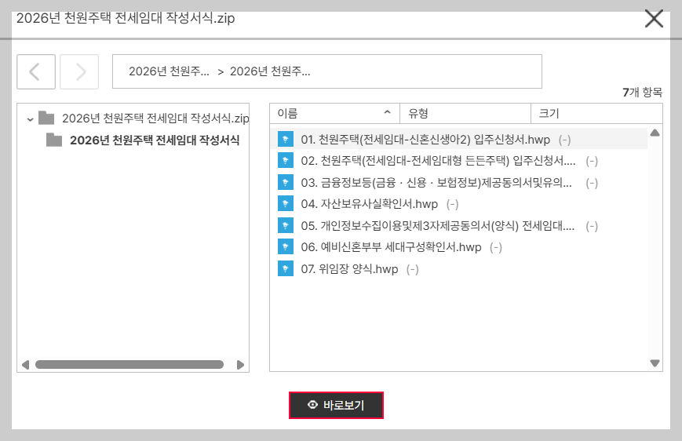
Task: Select file 01. 천원주택(전세임대-신혼신생아2) 입주신청서.hwp
Action: coord(425,140)
